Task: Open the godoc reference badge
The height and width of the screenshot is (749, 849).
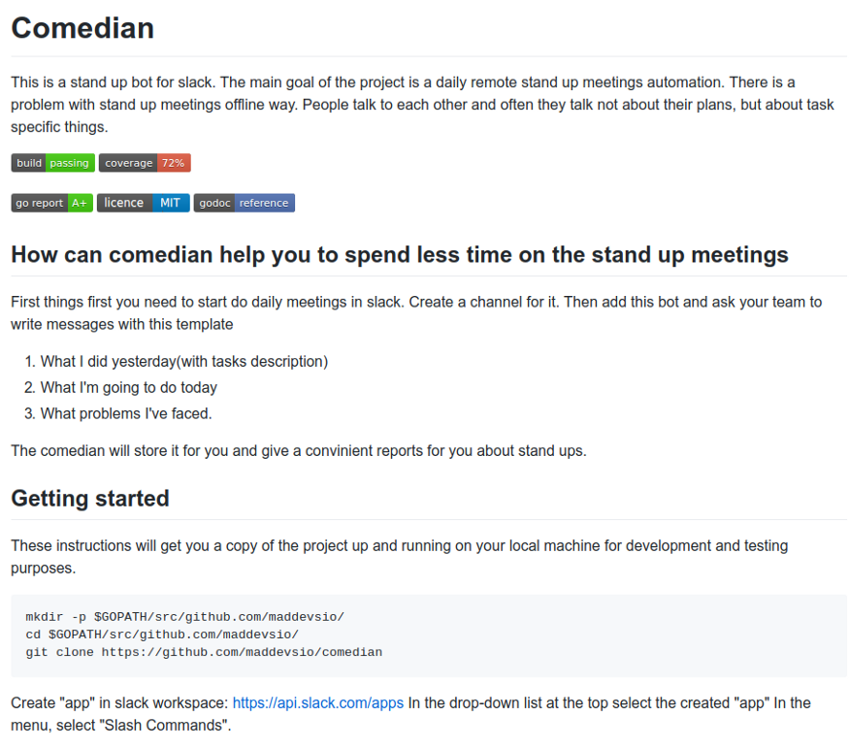Action: coord(245,203)
